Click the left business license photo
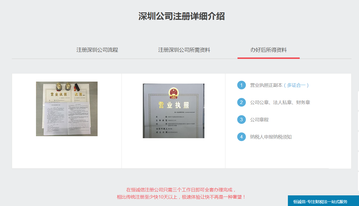The image size is (359, 206). click(67, 109)
